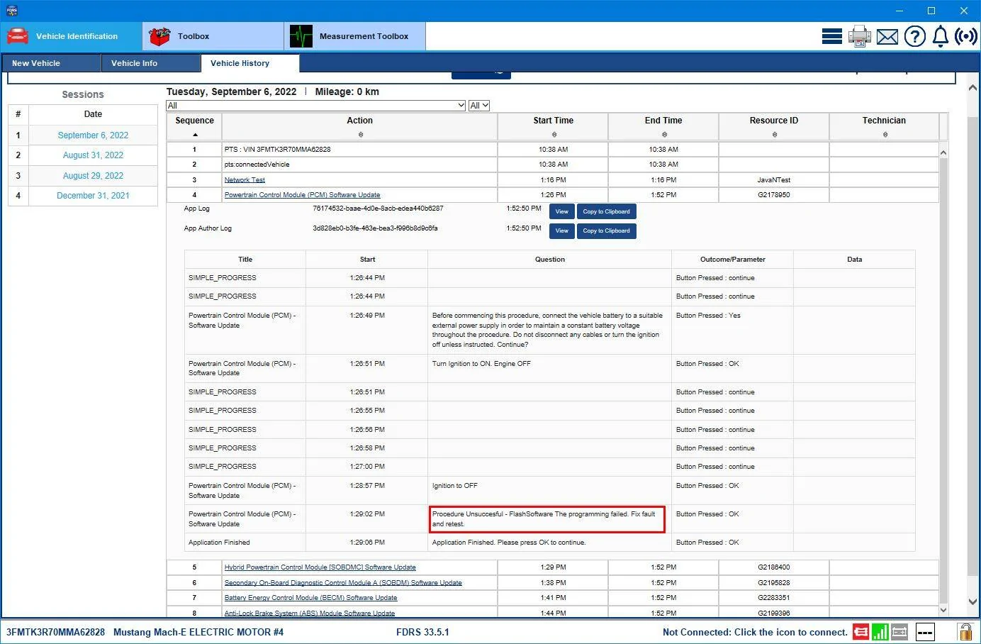Viewport: 981px width, 644px height.
Task: Click the red vehicle connection status icon
Action: (861, 631)
